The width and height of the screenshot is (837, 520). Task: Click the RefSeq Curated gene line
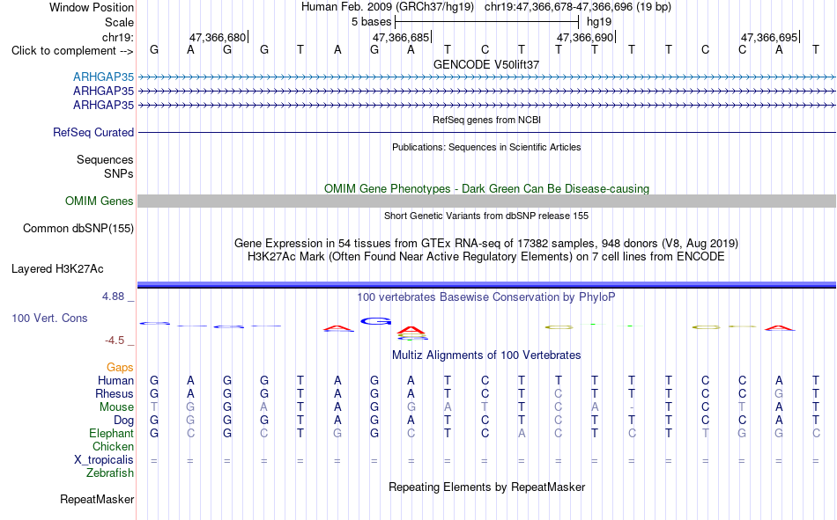pyautogui.click(x=486, y=132)
